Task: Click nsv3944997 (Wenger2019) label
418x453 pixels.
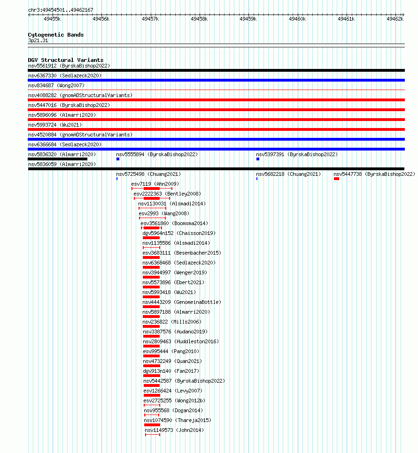Action: click(x=175, y=272)
